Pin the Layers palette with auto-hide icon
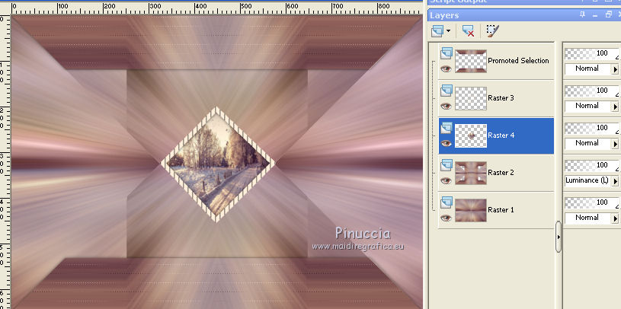Image resolution: width=621 pixels, height=309 pixels. [x=582, y=15]
